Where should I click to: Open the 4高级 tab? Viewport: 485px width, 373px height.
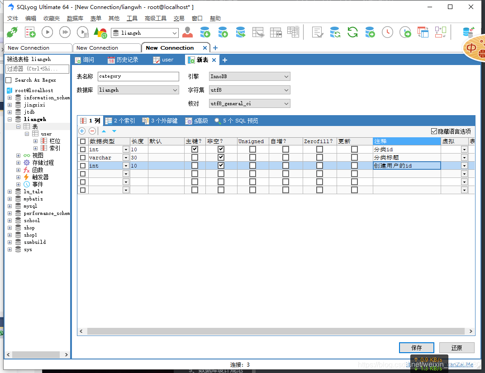coord(197,121)
